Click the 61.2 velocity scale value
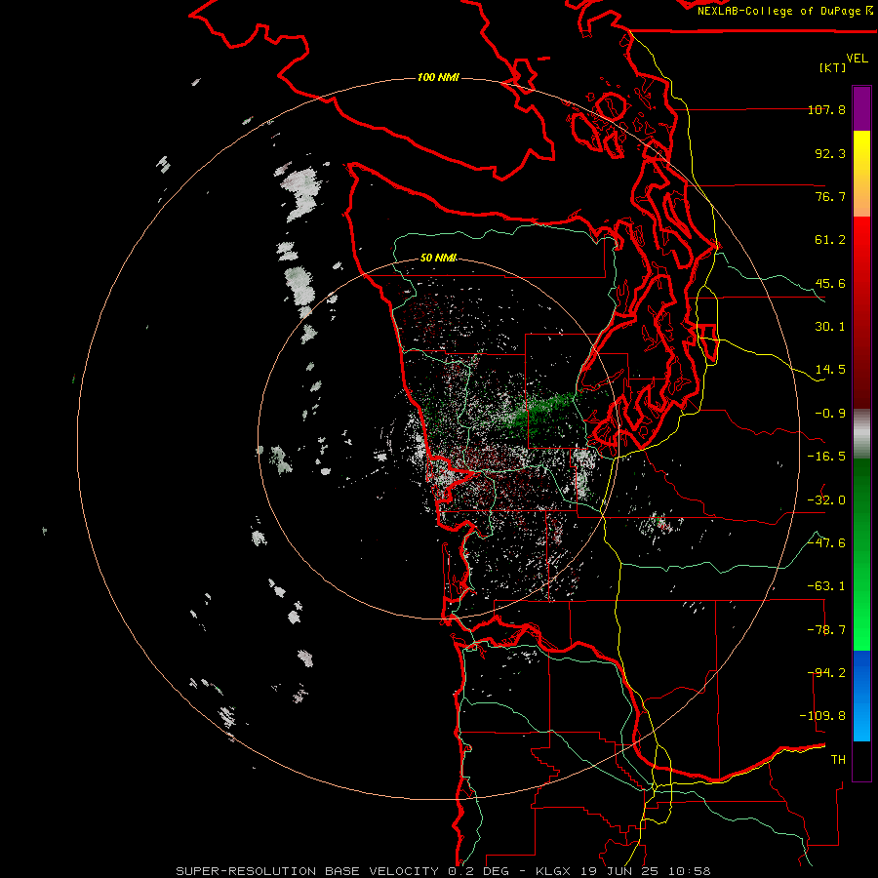Image resolution: width=878 pixels, height=878 pixels. tap(830, 240)
